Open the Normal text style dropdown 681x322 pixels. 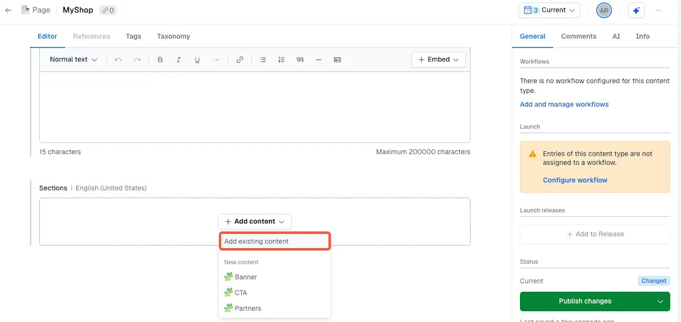click(72, 59)
